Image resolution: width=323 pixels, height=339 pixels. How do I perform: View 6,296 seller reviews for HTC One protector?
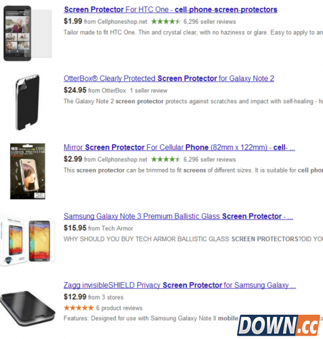click(209, 22)
